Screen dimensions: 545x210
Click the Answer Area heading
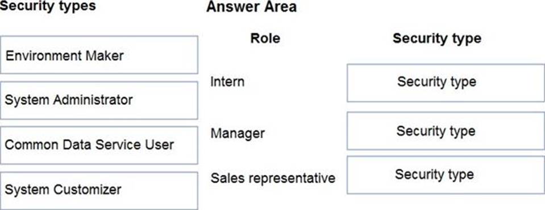click(252, 7)
